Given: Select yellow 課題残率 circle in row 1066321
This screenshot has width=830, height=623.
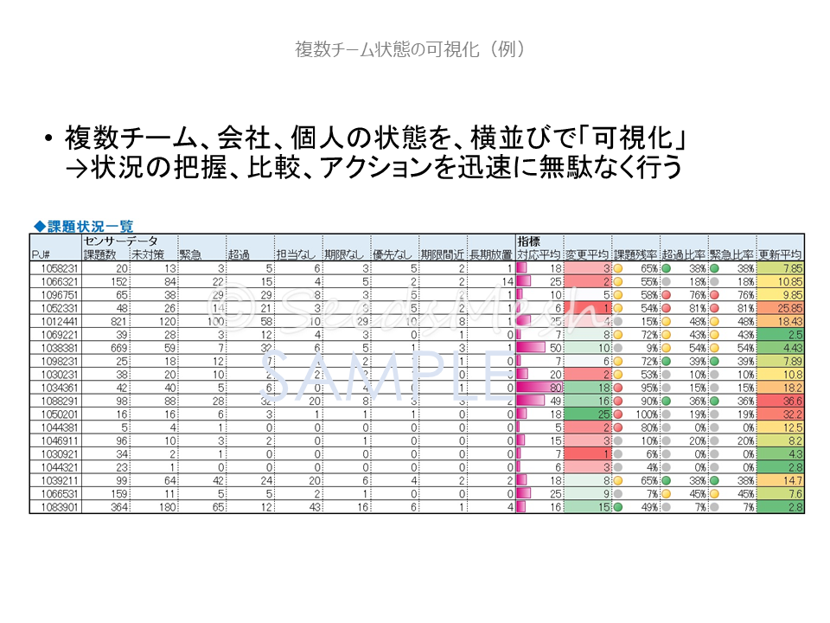Looking at the screenshot, I should click(618, 282).
